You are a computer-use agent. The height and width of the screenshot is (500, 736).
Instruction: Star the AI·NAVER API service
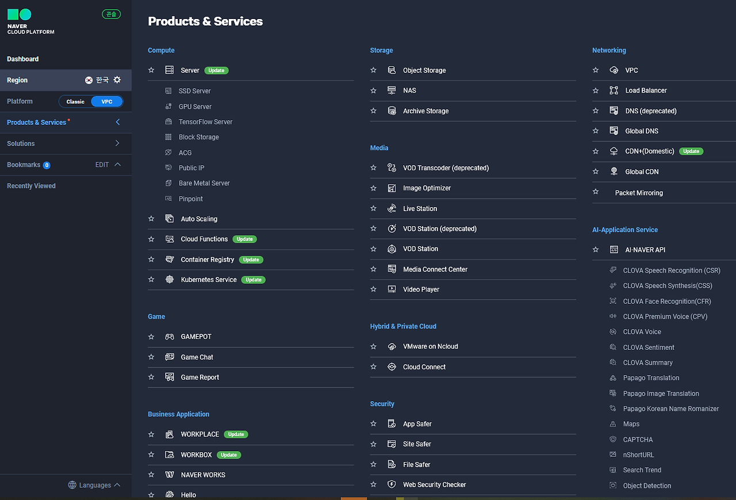pyautogui.click(x=596, y=250)
